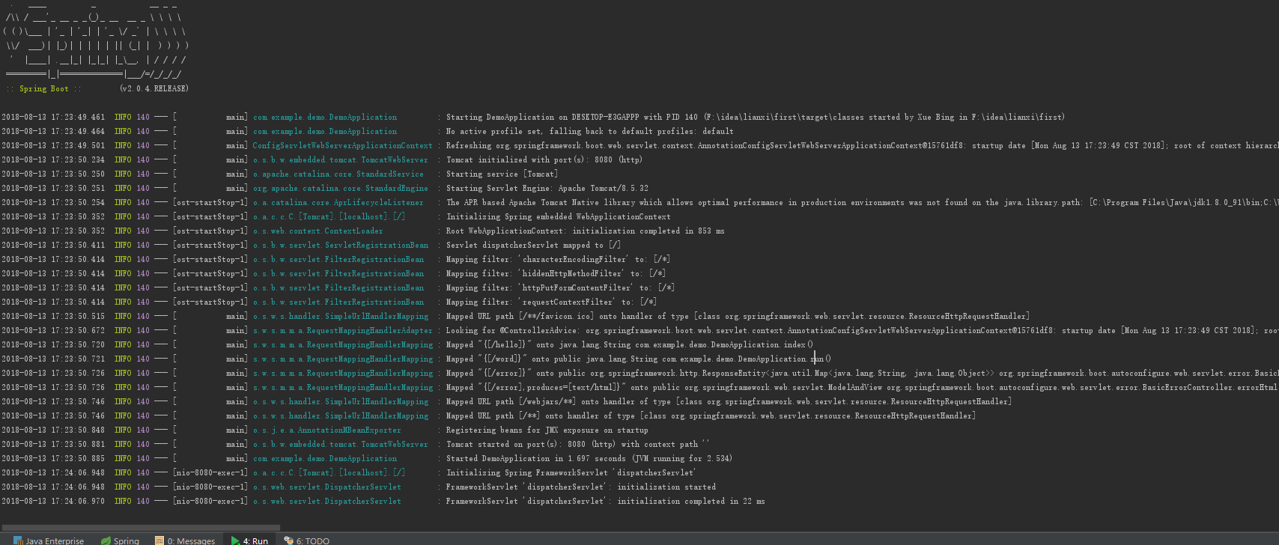
Task: Click the Spring leaf icon
Action: click(x=106, y=541)
